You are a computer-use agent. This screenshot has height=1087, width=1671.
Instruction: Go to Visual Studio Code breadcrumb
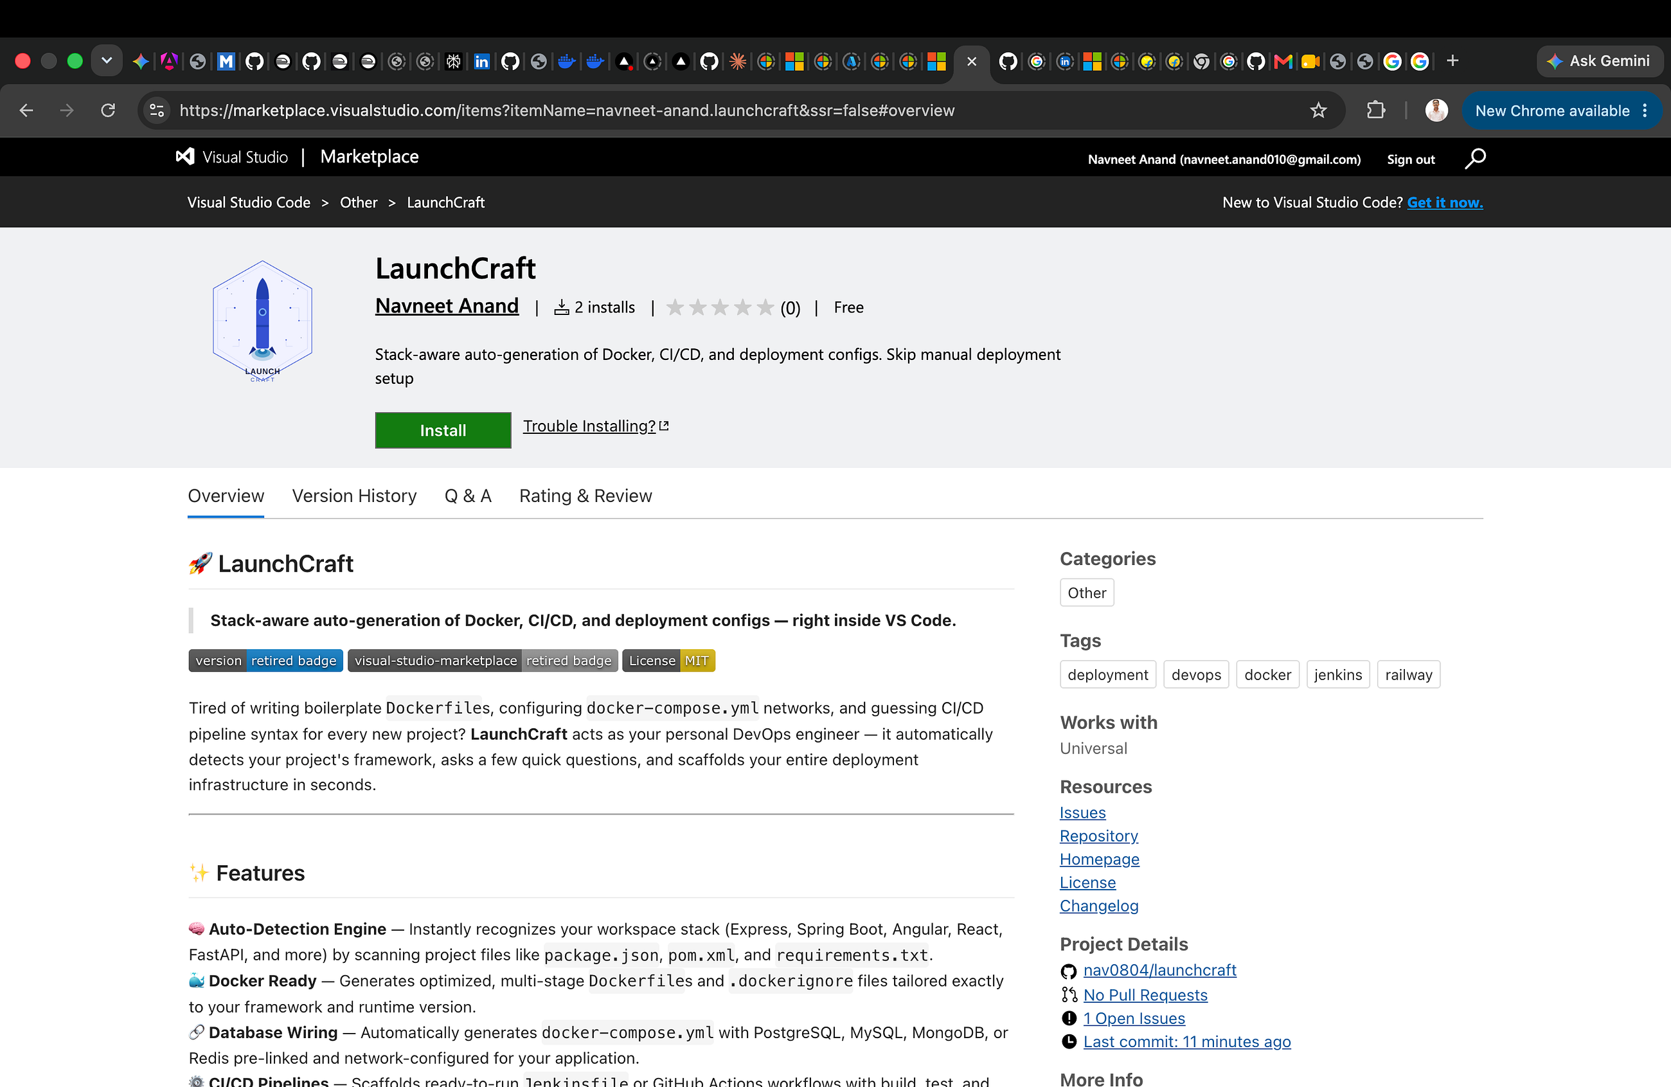click(x=249, y=202)
